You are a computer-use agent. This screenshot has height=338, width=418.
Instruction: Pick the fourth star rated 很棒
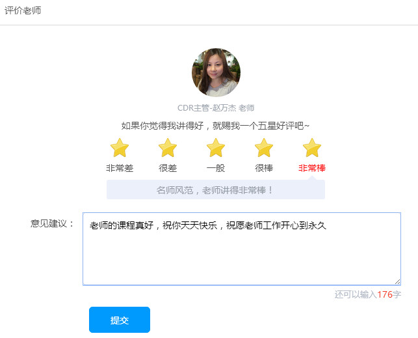(264, 148)
